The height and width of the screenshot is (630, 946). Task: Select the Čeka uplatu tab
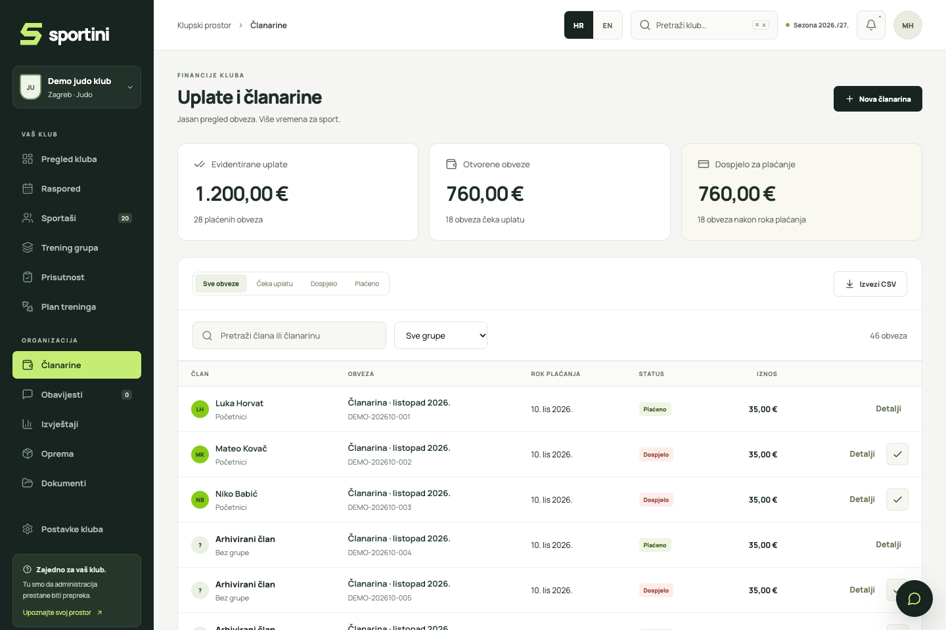pos(275,283)
